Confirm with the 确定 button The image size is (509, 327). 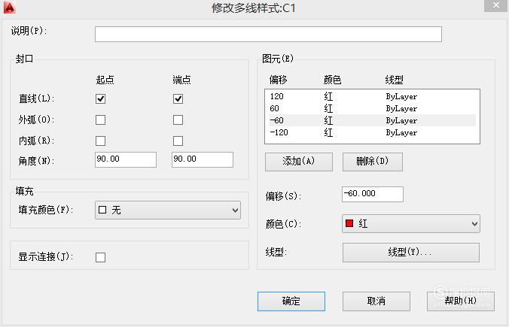click(291, 301)
